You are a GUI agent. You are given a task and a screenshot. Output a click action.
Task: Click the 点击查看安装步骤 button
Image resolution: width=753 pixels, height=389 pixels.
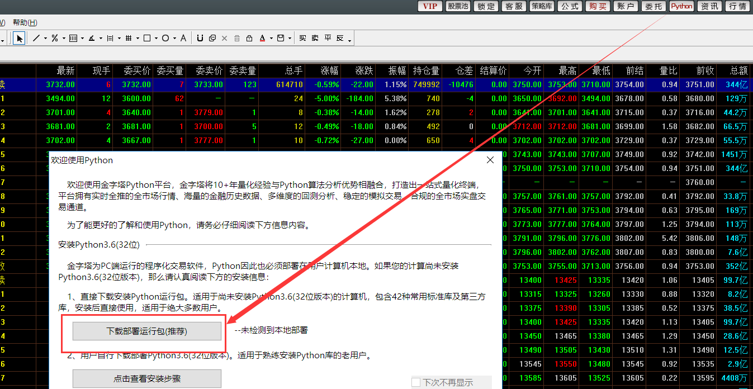pos(147,378)
